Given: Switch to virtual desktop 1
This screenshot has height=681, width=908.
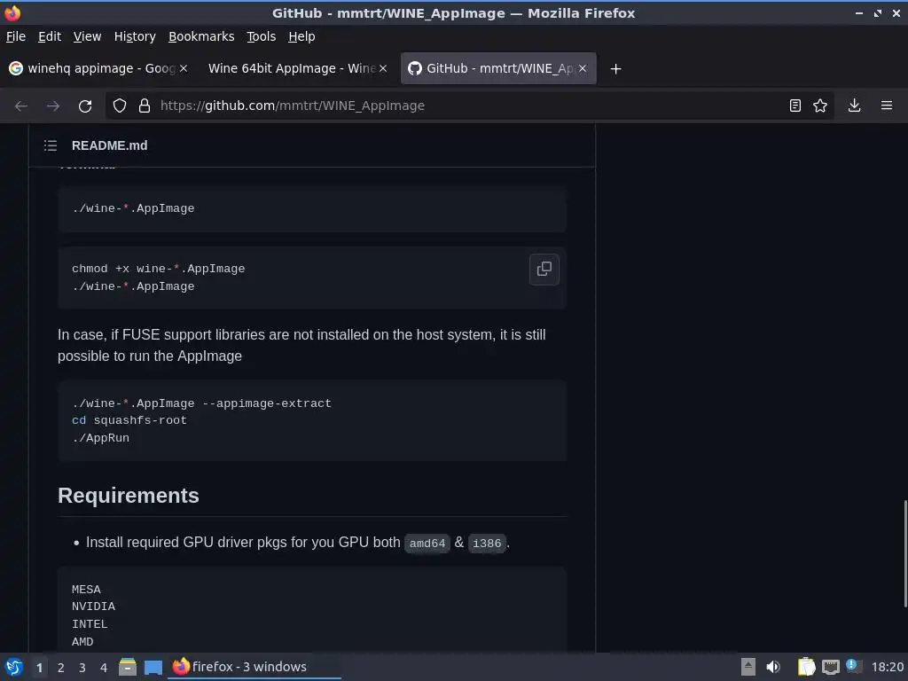Looking at the screenshot, I should click(x=39, y=668).
